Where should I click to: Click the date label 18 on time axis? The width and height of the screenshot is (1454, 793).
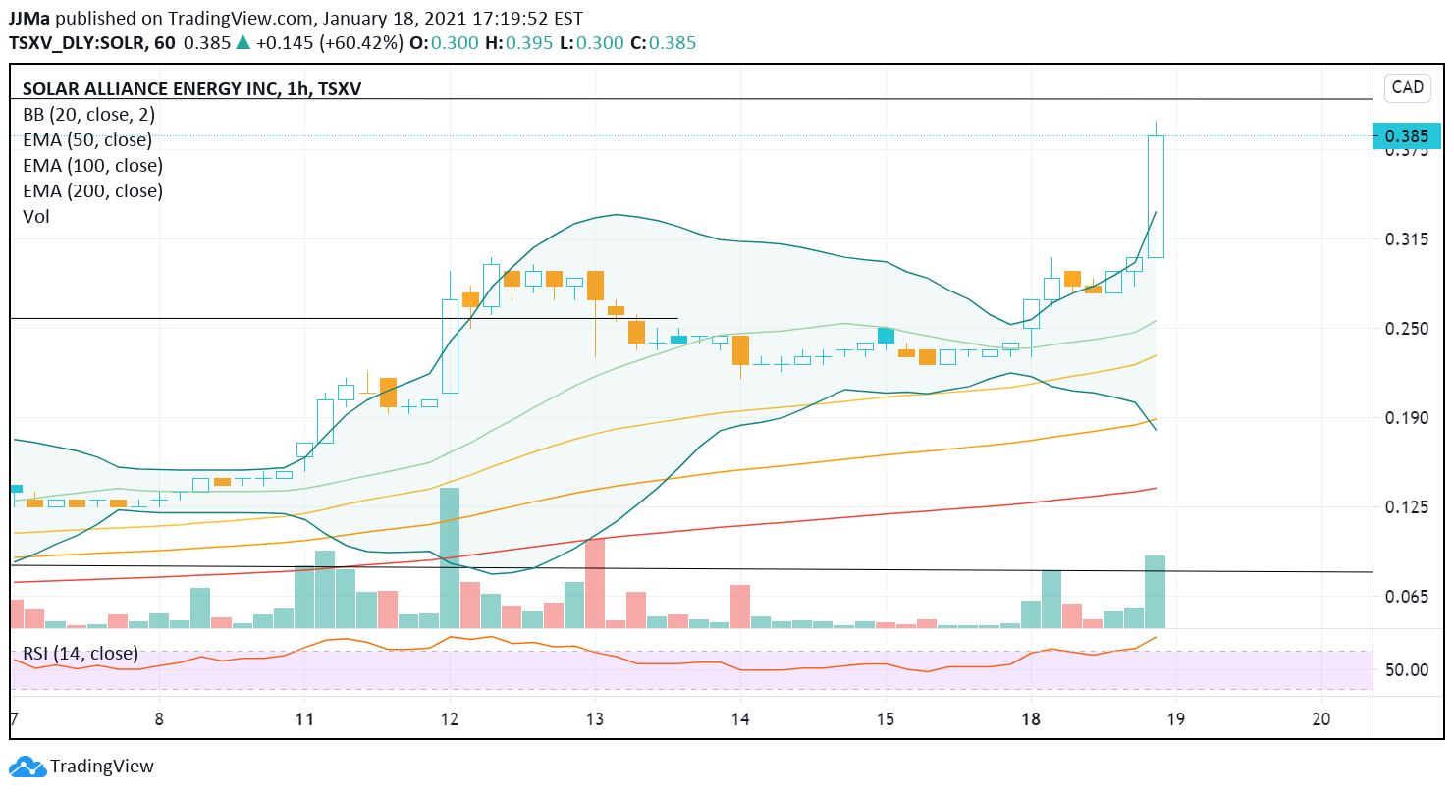pos(1031,718)
